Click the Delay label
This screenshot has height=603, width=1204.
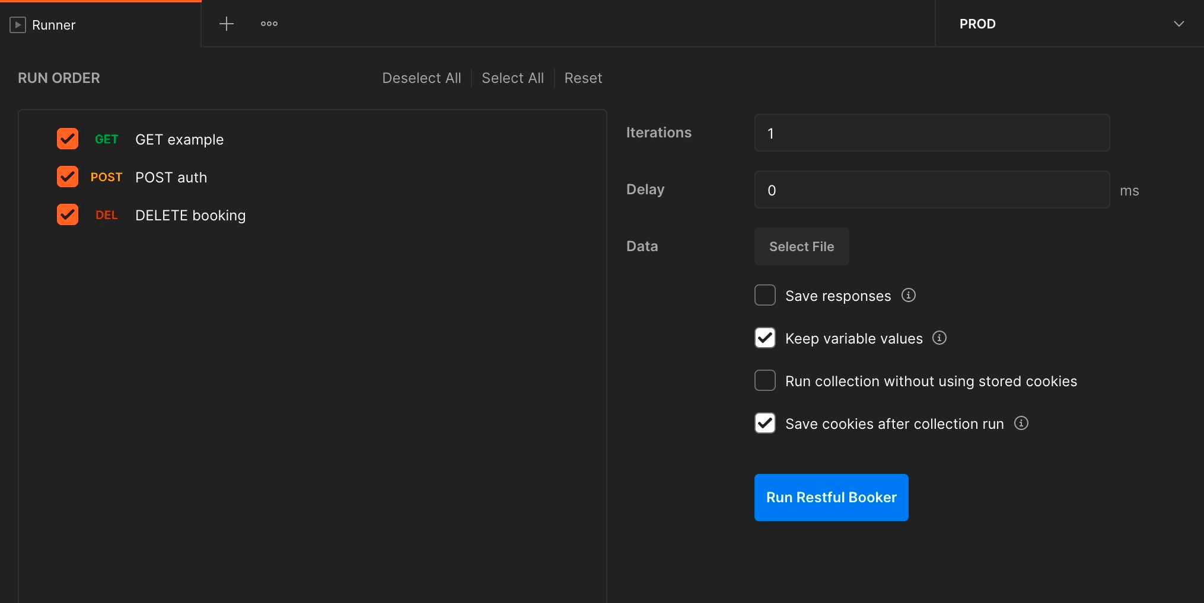click(645, 190)
